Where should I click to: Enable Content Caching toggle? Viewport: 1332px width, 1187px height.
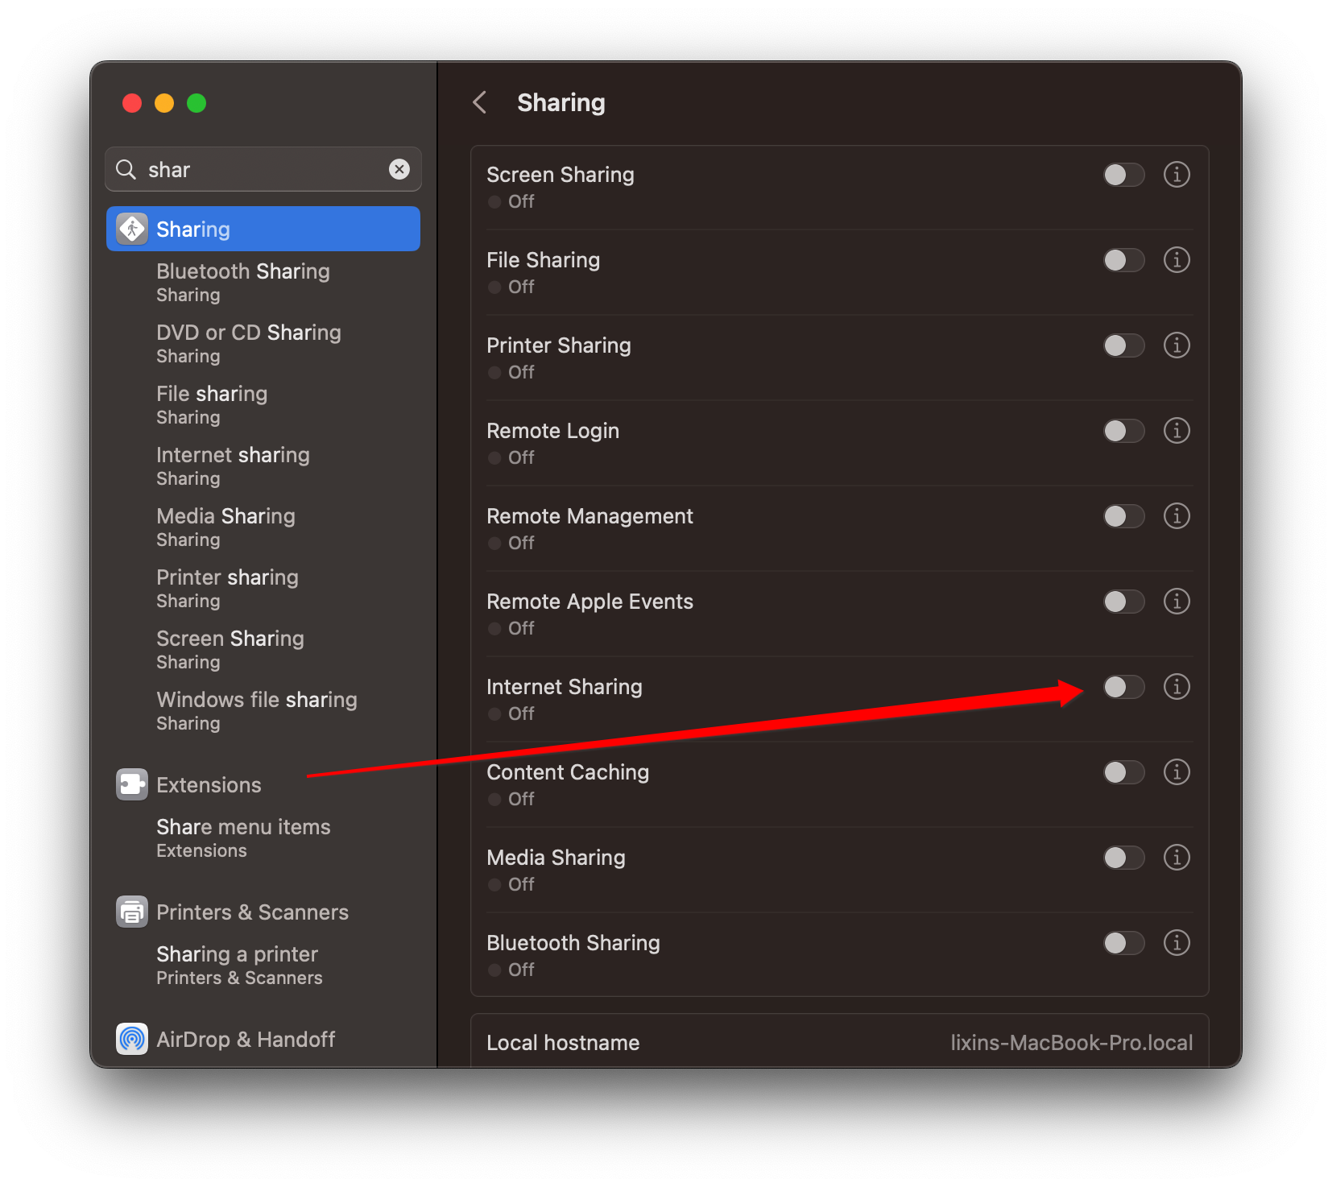pyautogui.click(x=1123, y=772)
